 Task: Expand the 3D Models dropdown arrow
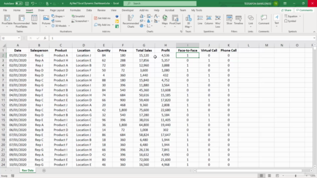[x=69, y=26]
